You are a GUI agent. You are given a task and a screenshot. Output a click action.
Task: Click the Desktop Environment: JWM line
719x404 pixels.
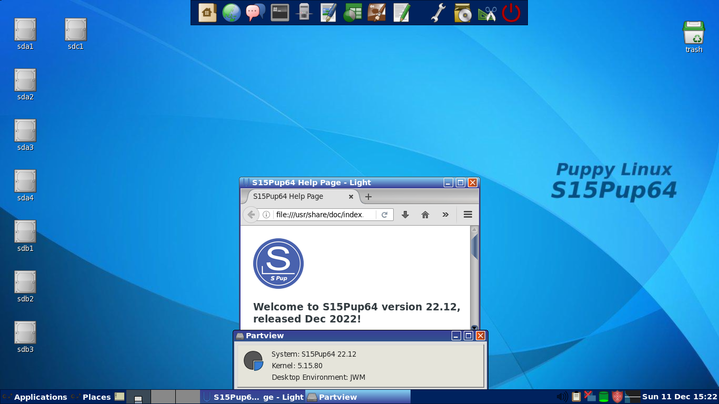[x=318, y=377]
